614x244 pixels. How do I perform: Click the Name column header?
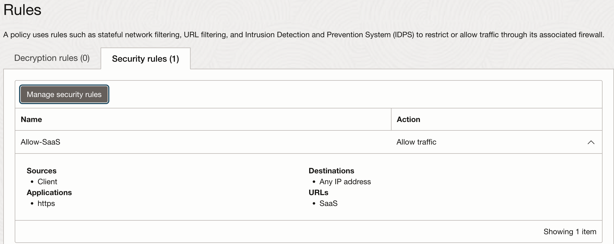pyautogui.click(x=31, y=119)
